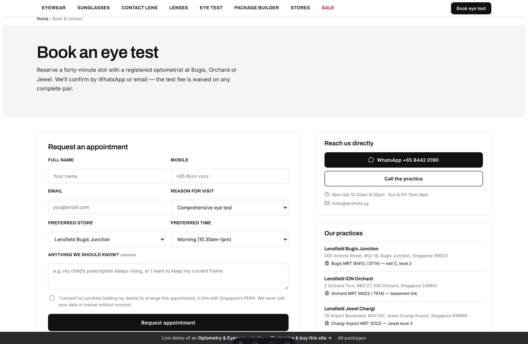Click the WhatsApp chat bubble icon
This screenshot has height=344, width=528.
(x=371, y=160)
